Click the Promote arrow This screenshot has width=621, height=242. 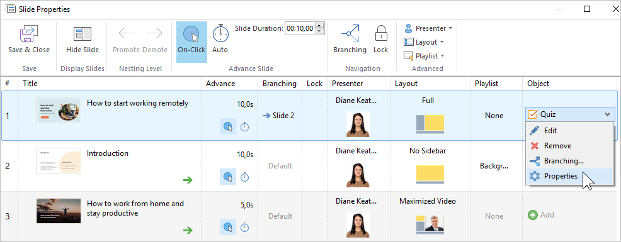[x=127, y=33]
